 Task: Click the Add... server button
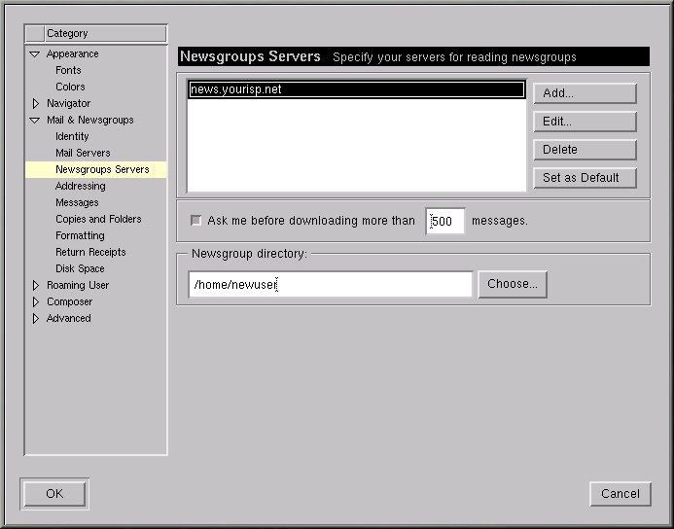click(585, 93)
